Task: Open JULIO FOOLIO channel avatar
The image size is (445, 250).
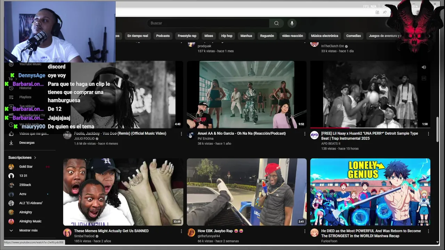Action: point(67,135)
